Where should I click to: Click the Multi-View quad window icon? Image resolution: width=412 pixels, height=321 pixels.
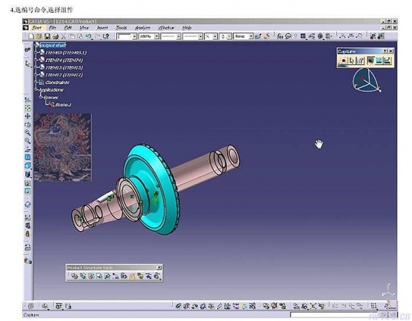28,157
